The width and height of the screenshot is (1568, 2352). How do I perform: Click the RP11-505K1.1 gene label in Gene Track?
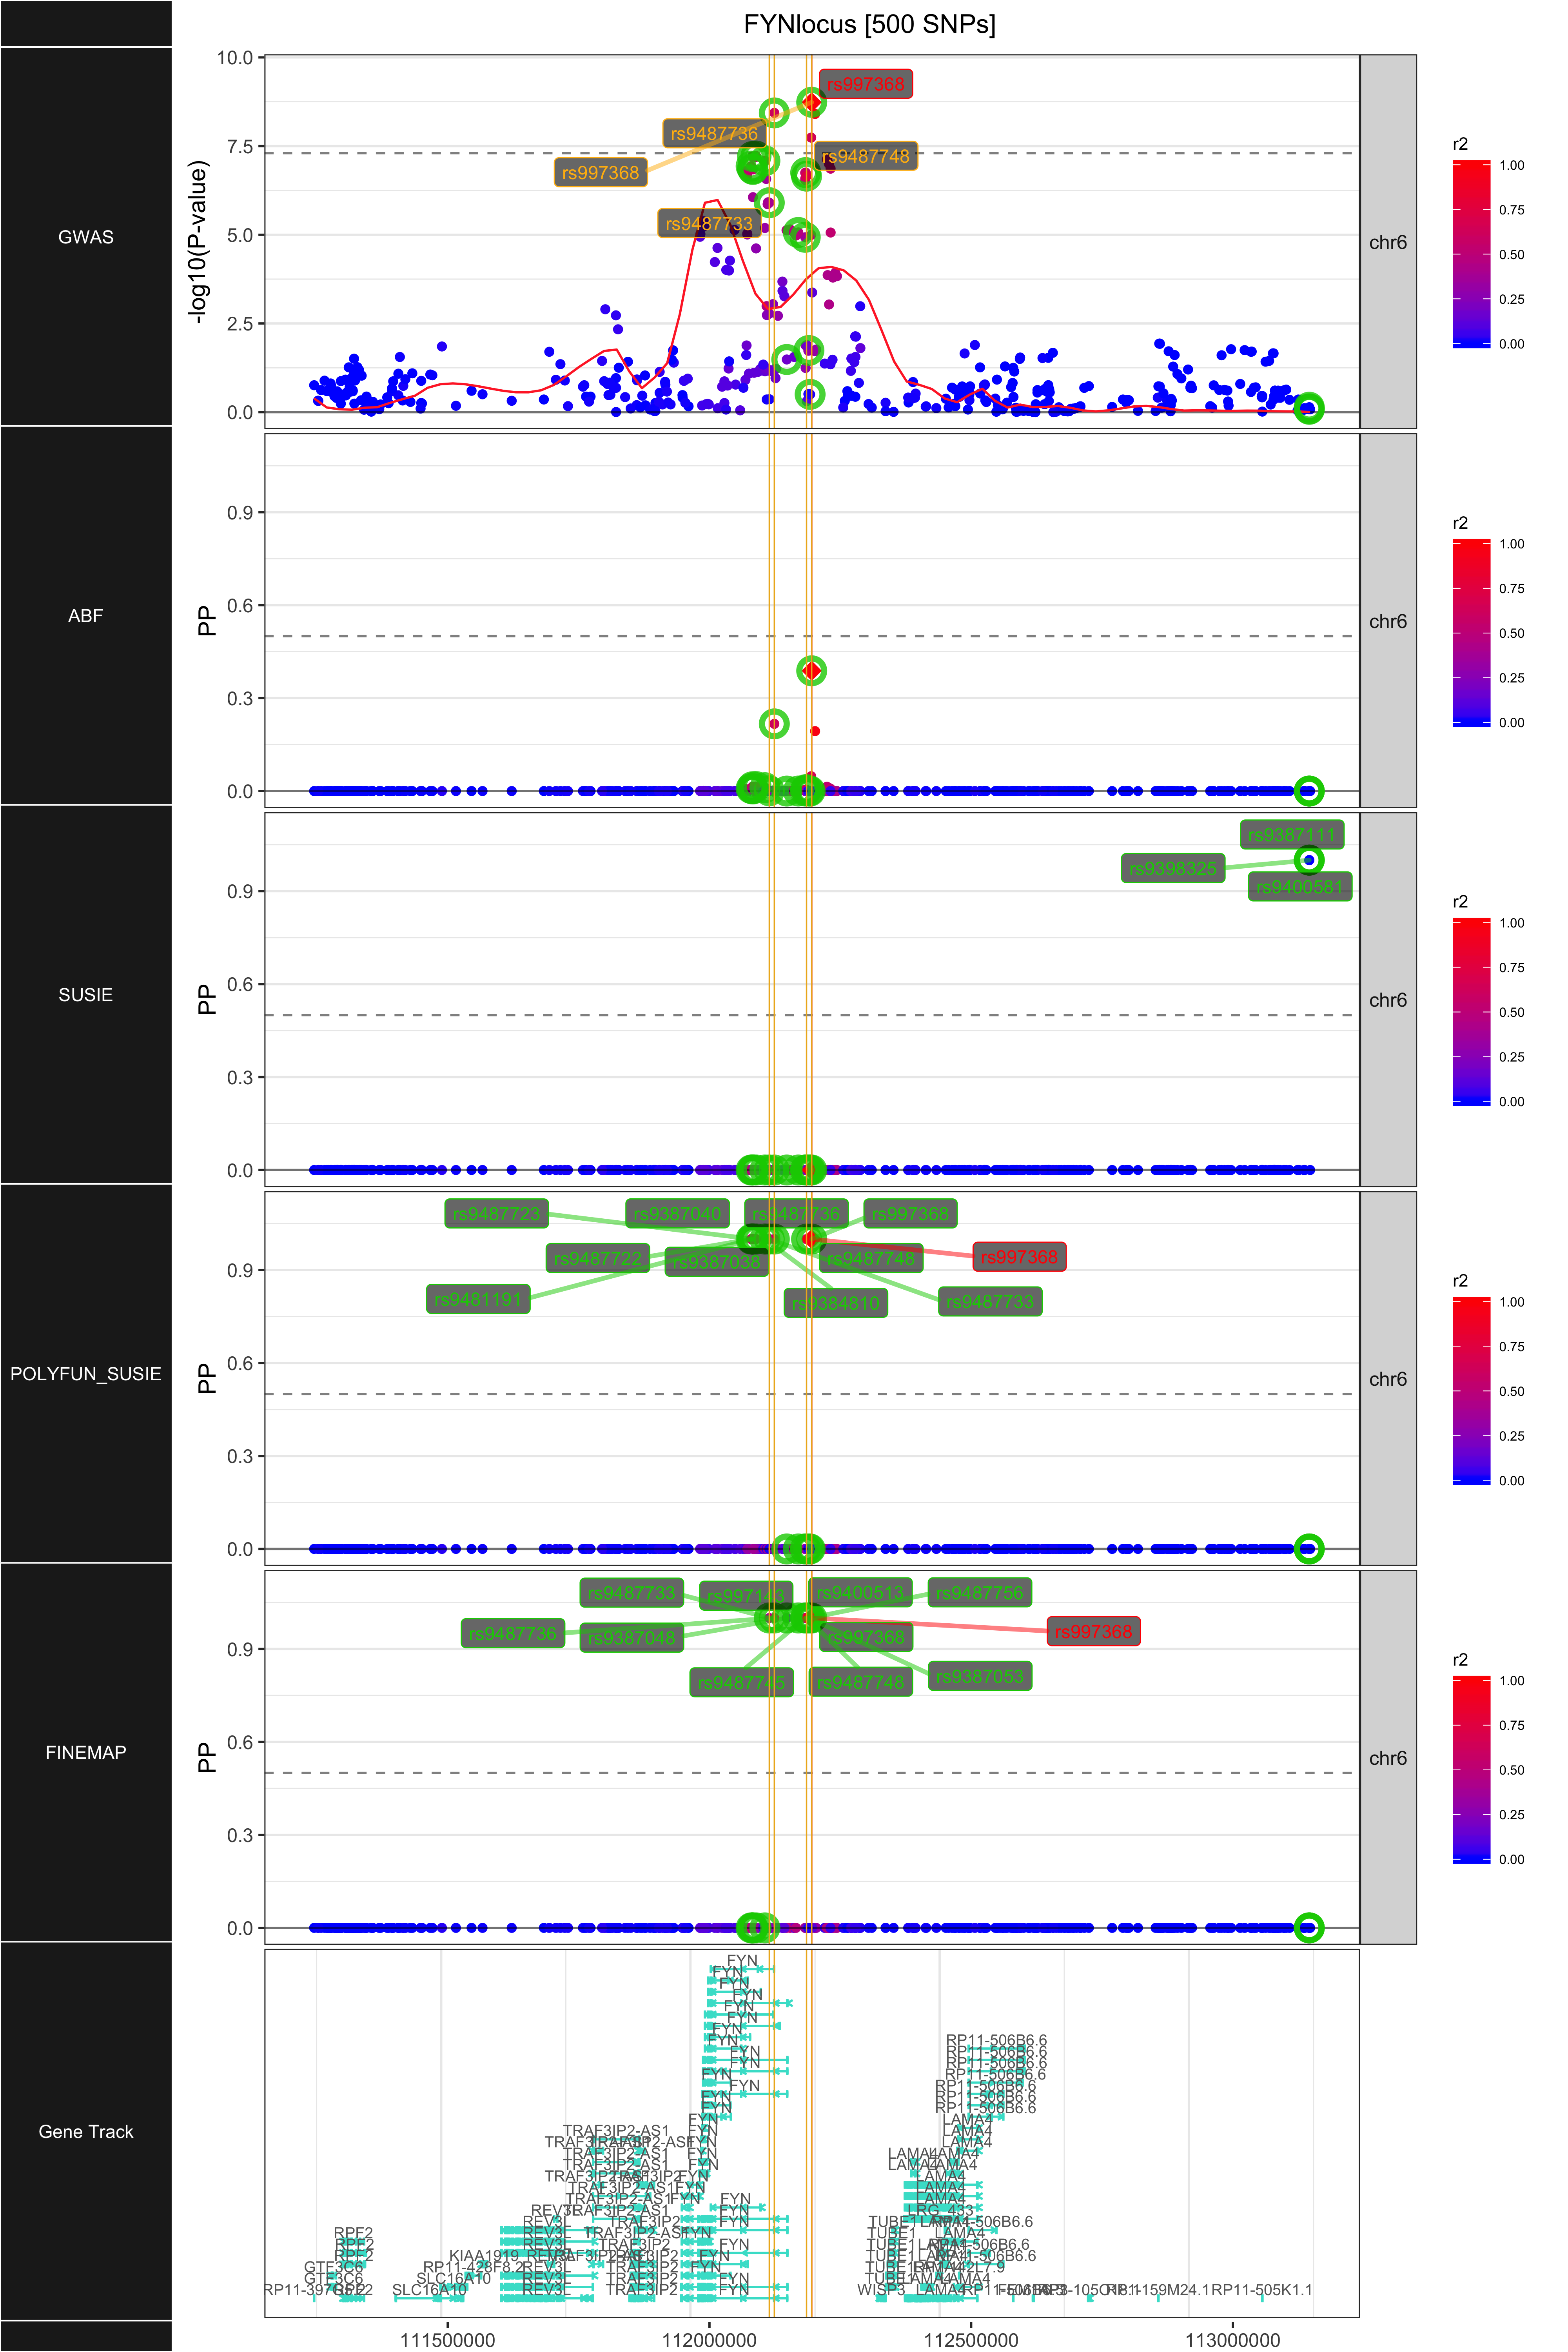pyautogui.click(x=1262, y=2290)
